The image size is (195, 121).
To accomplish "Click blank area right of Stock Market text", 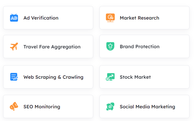I will [x=170, y=77].
